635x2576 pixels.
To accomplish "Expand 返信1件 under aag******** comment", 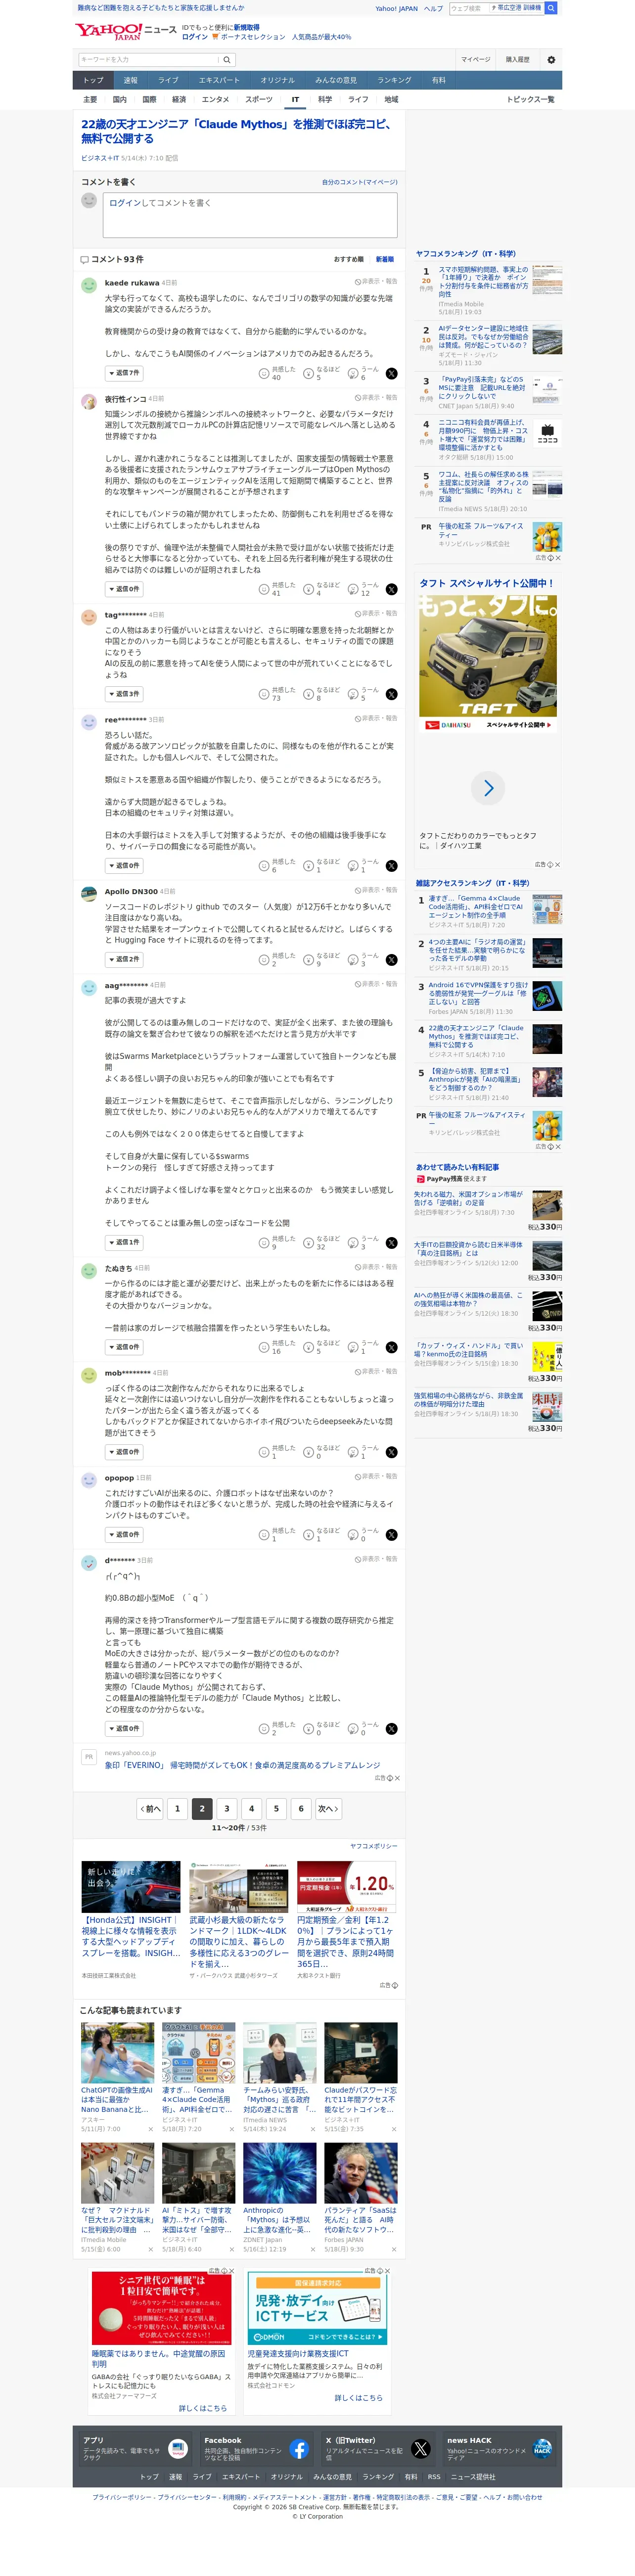I will coord(124,1243).
